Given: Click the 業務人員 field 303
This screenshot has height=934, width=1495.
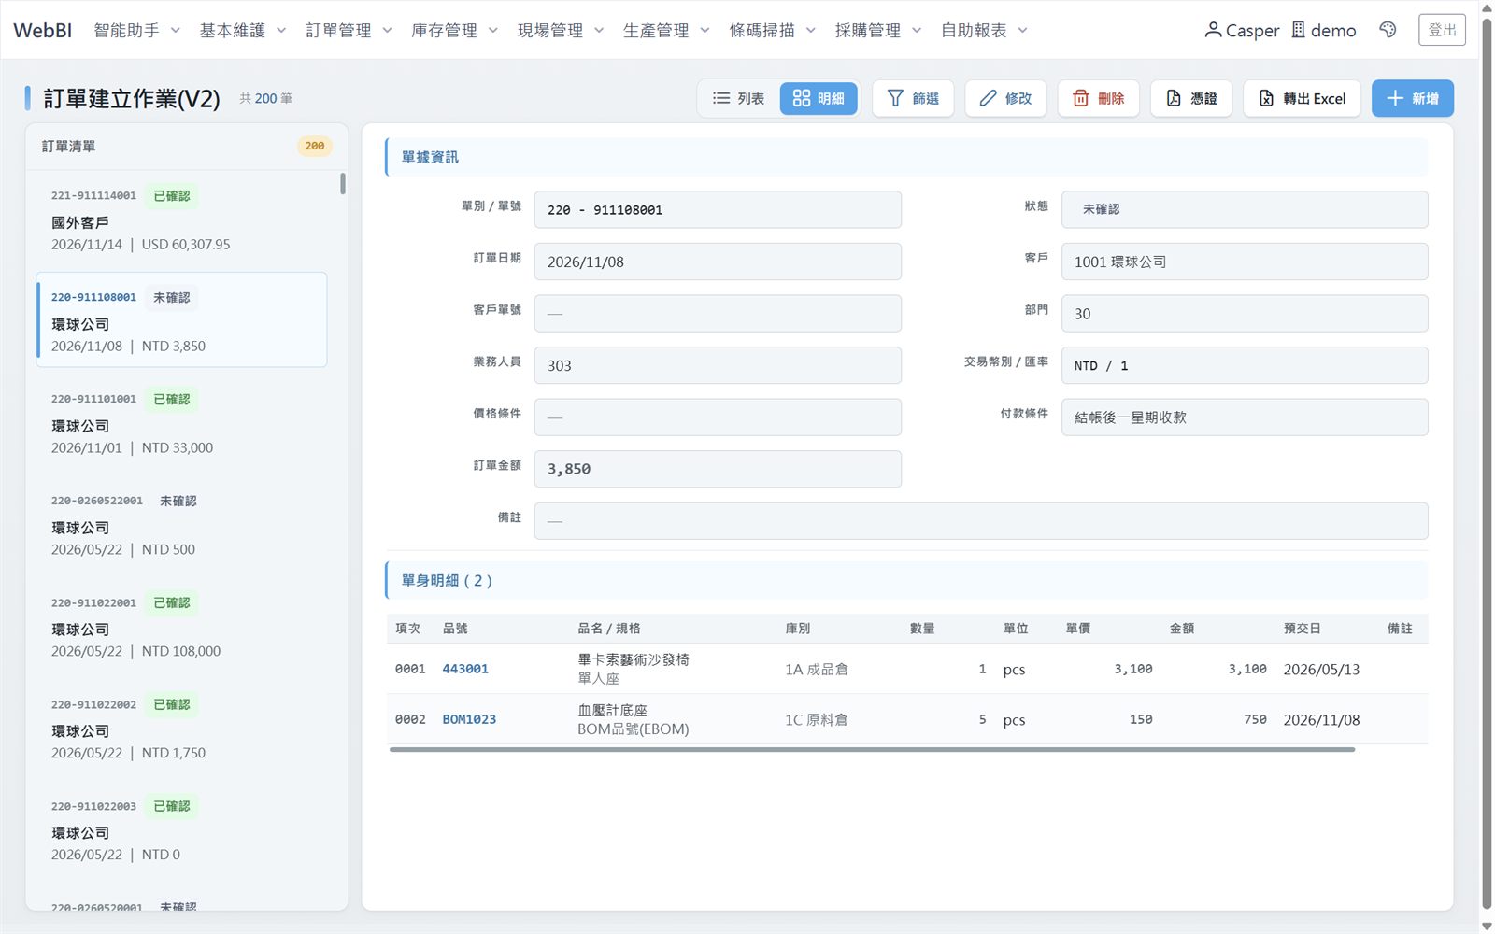Looking at the screenshot, I should (x=718, y=365).
